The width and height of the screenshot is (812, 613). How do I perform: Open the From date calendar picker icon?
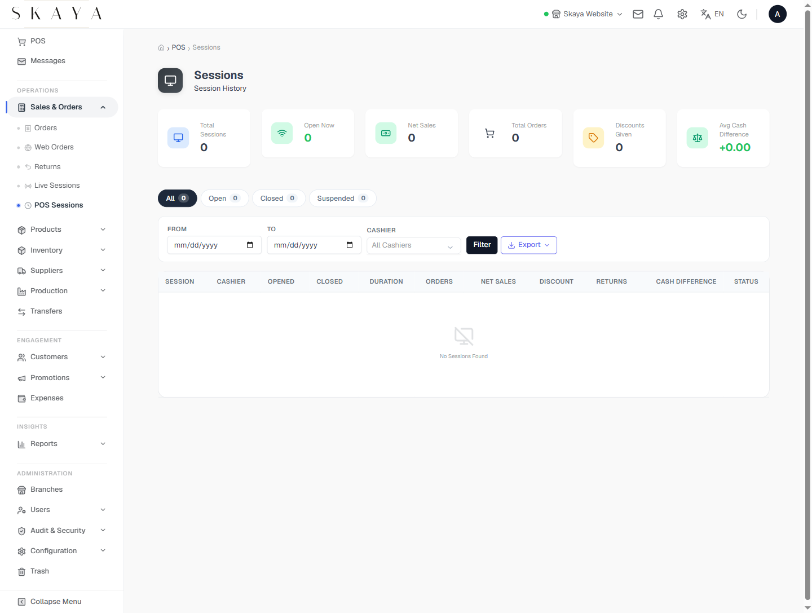(x=250, y=245)
